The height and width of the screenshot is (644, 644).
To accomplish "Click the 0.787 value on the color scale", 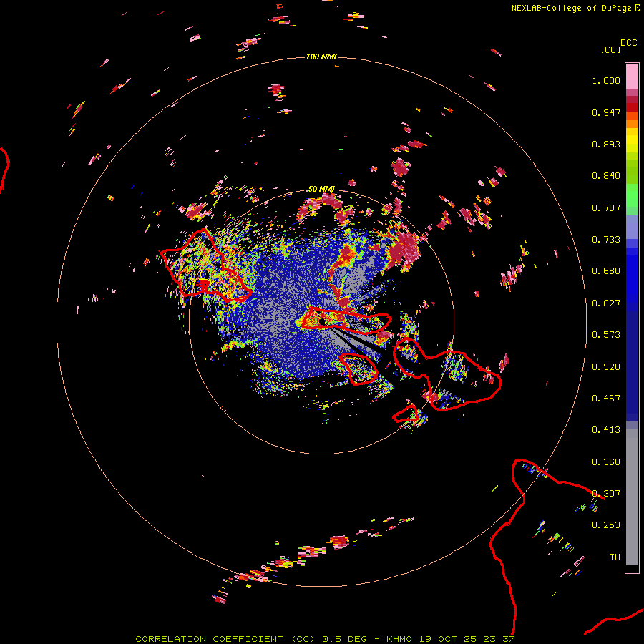I will coord(606,208).
